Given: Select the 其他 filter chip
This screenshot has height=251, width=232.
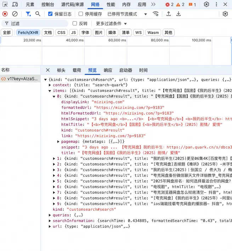Looking at the screenshot, I should pyautogui.click(x=168, y=33).
